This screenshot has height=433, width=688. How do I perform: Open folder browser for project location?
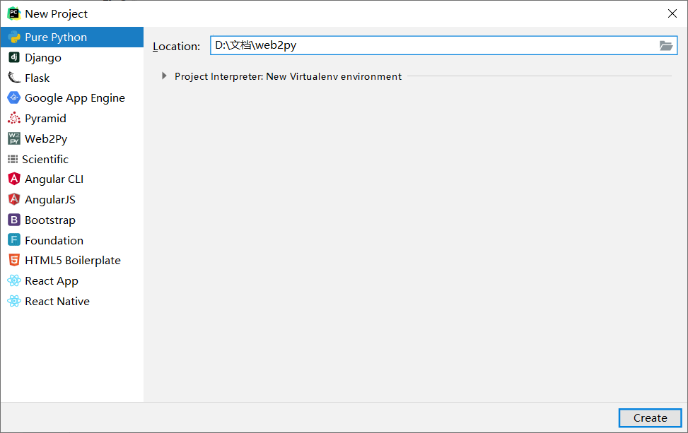click(665, 46)
